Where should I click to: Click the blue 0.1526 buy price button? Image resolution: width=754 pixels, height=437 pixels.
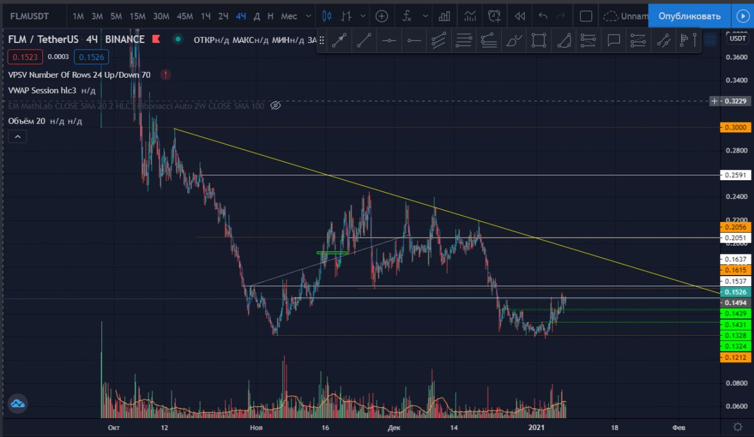click(x=91, y=57)
